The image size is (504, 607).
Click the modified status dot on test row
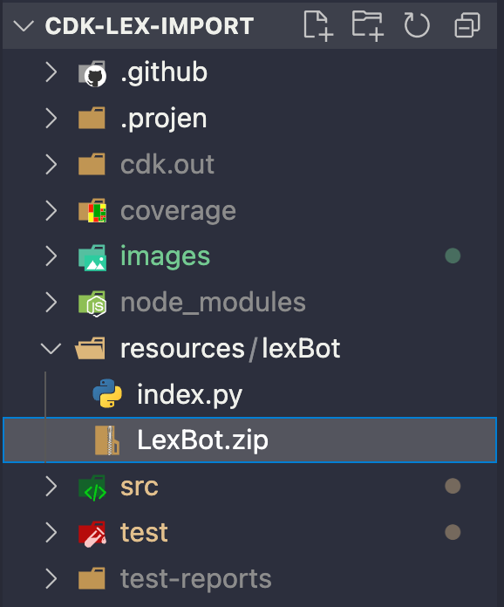click(x=453, y=532)
